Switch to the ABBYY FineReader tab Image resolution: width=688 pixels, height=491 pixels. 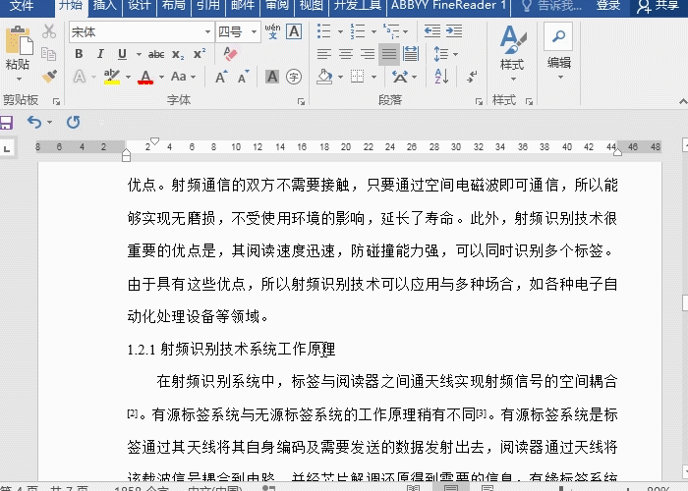(x=448, y=5)
